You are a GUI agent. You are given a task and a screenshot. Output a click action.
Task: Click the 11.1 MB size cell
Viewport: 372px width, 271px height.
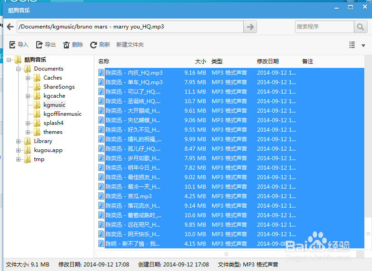[x=195, y=92]
